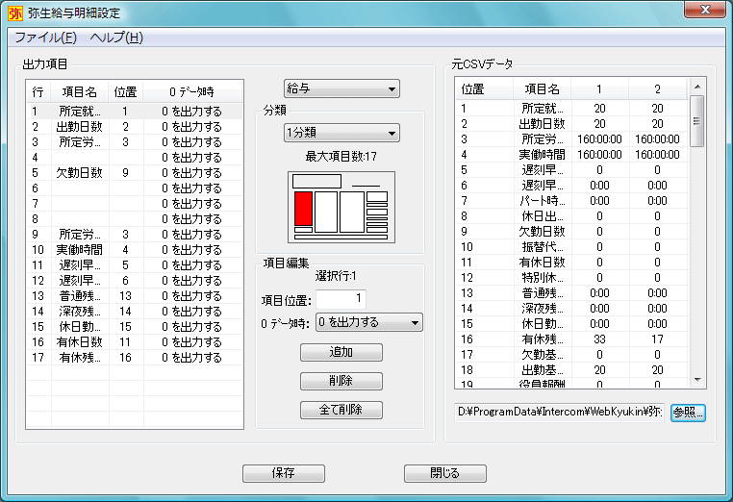The width and height of the screenshot is (733, 502).
Task: Select CSV row 4 実働時間
Action: coord(571,154)
